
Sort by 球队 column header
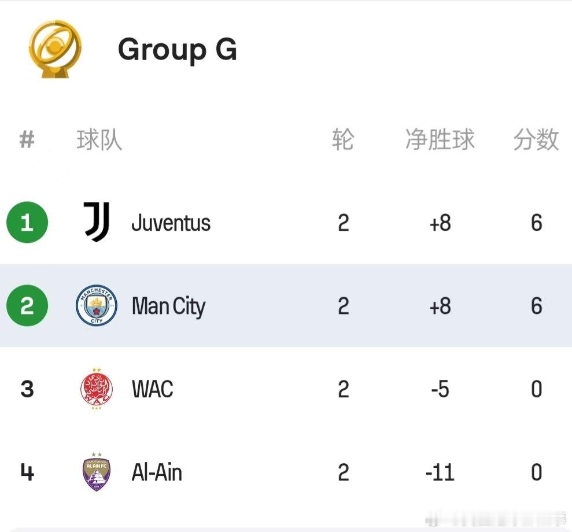99,139
